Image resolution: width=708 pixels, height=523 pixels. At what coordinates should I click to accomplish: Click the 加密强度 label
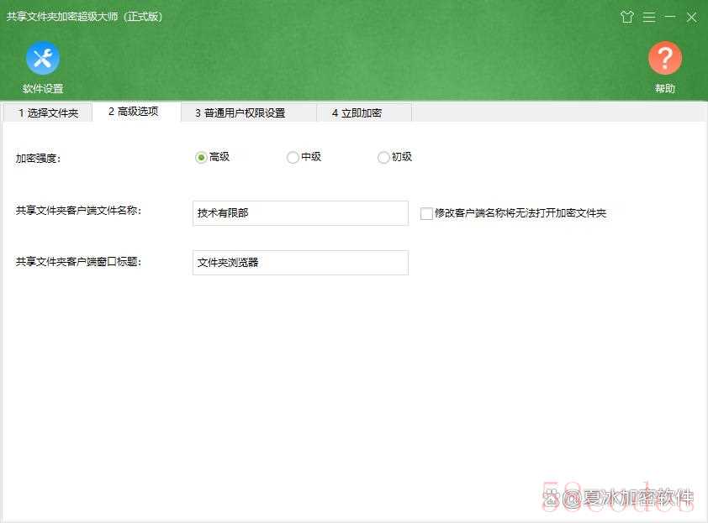[x=39, y=158]
